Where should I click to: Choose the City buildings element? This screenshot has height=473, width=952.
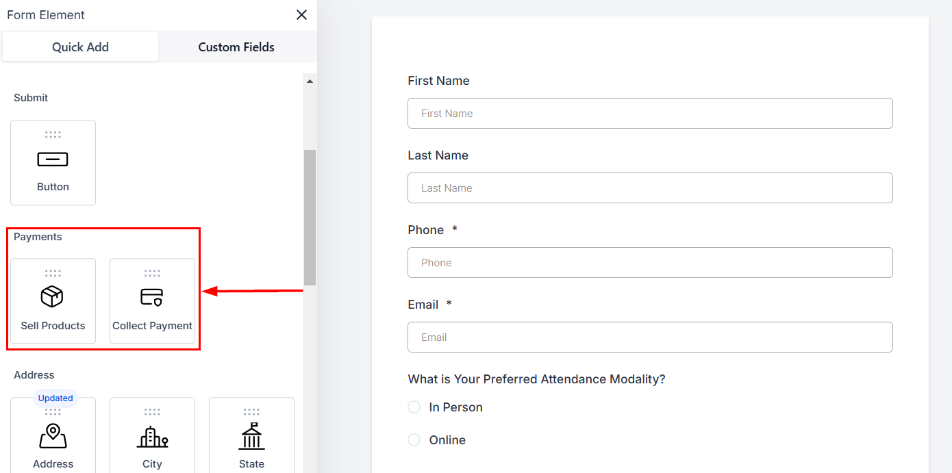click(x=152, y=436)
